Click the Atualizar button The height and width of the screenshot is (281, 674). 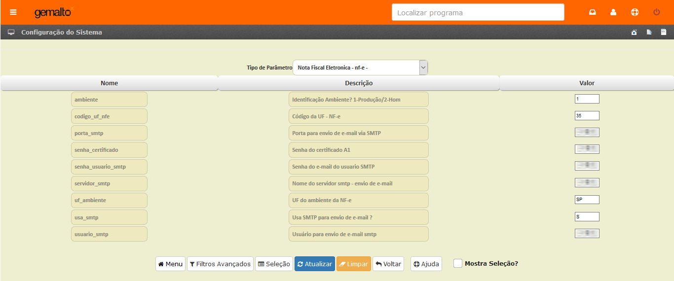[315, 264]
